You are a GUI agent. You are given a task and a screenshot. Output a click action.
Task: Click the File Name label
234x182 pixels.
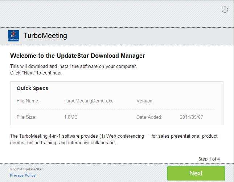[28, 101]
